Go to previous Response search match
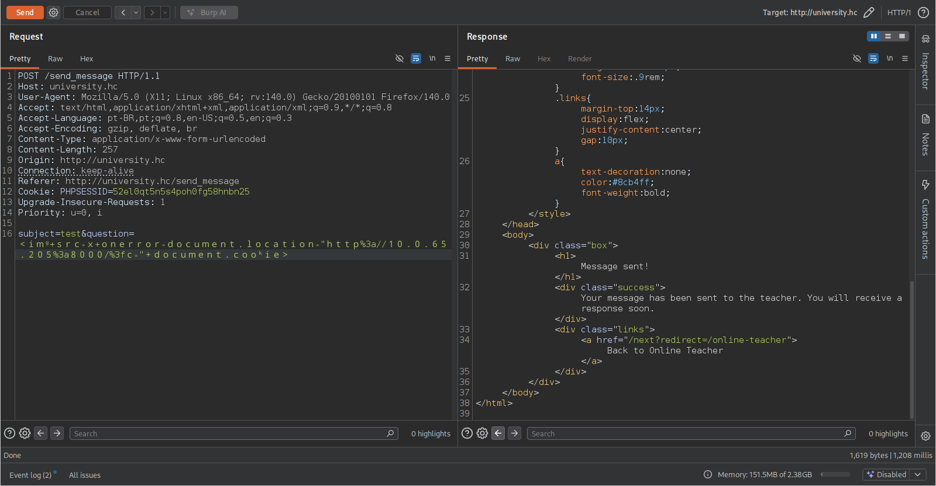936x486 pixels. 498,433
